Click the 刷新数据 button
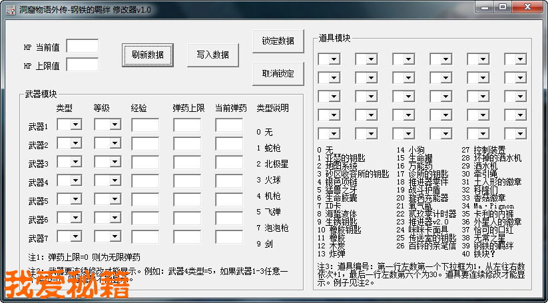The image size is (548, 303). [x=147, y=55]
